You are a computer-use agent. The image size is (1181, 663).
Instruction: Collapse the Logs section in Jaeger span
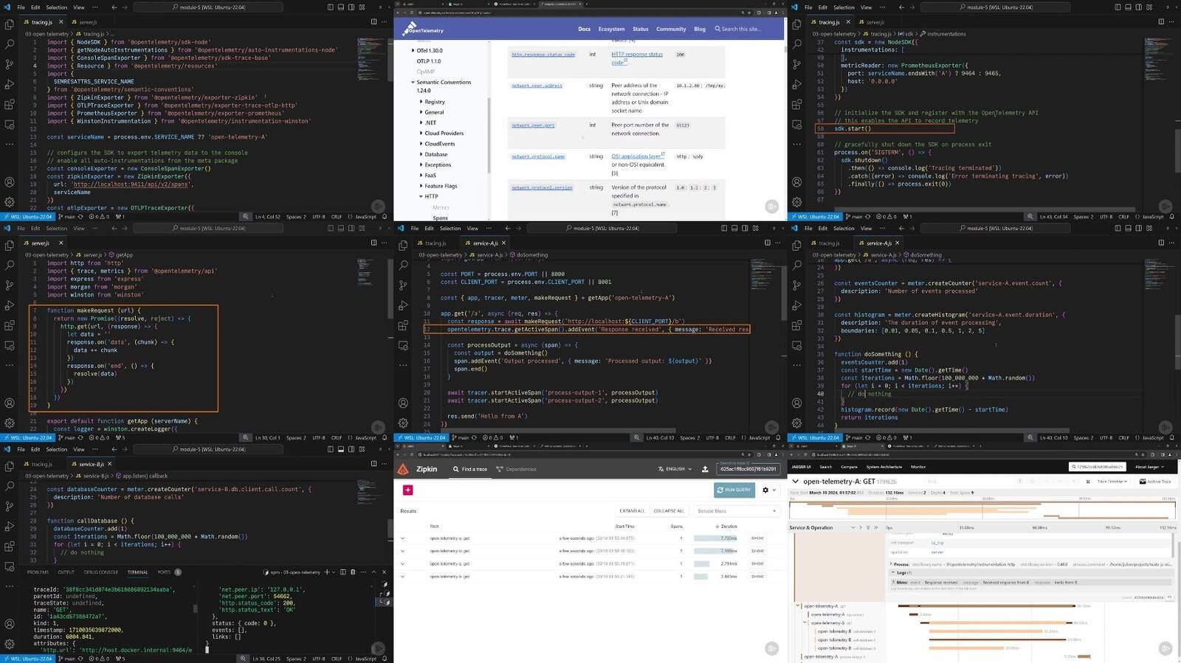(x=892, y=572)
